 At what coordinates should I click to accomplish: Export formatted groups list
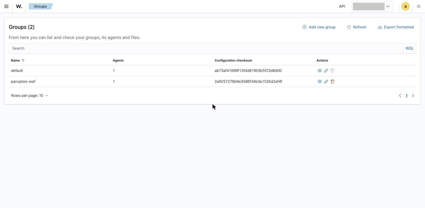click(396, 27)
